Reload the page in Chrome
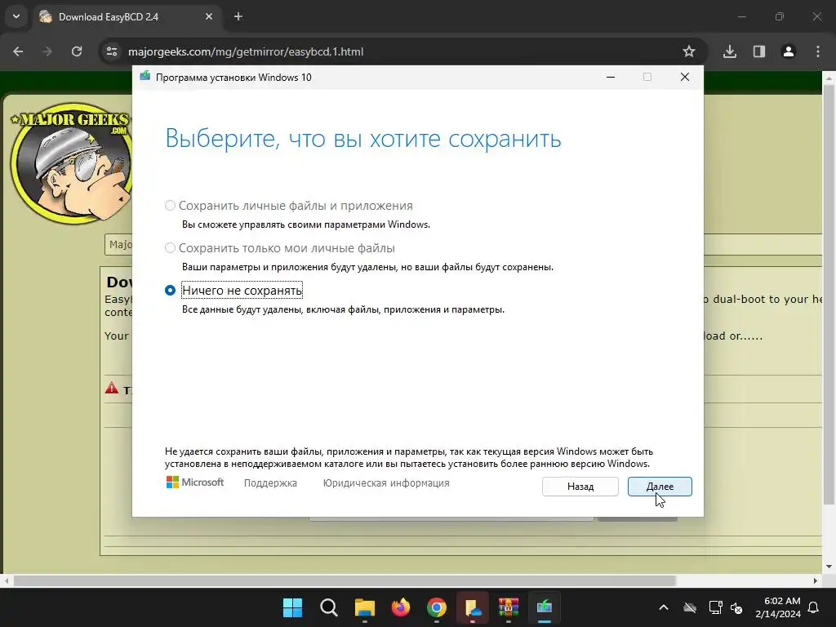 pyautogui.click(x=77, y=51)
